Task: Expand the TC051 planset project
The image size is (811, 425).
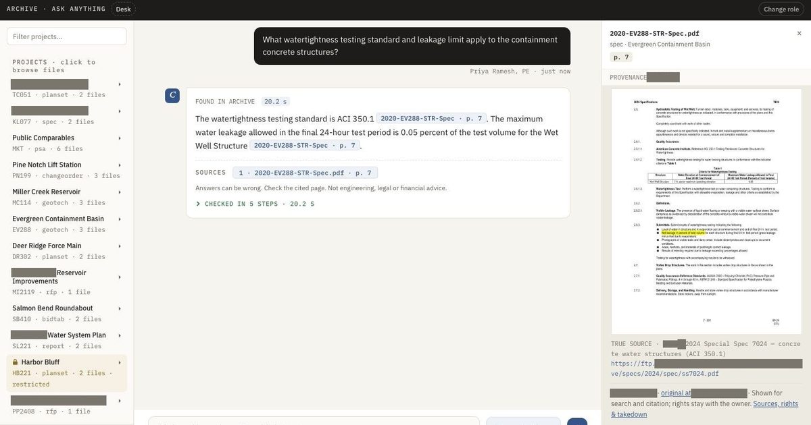Action: 120,84
